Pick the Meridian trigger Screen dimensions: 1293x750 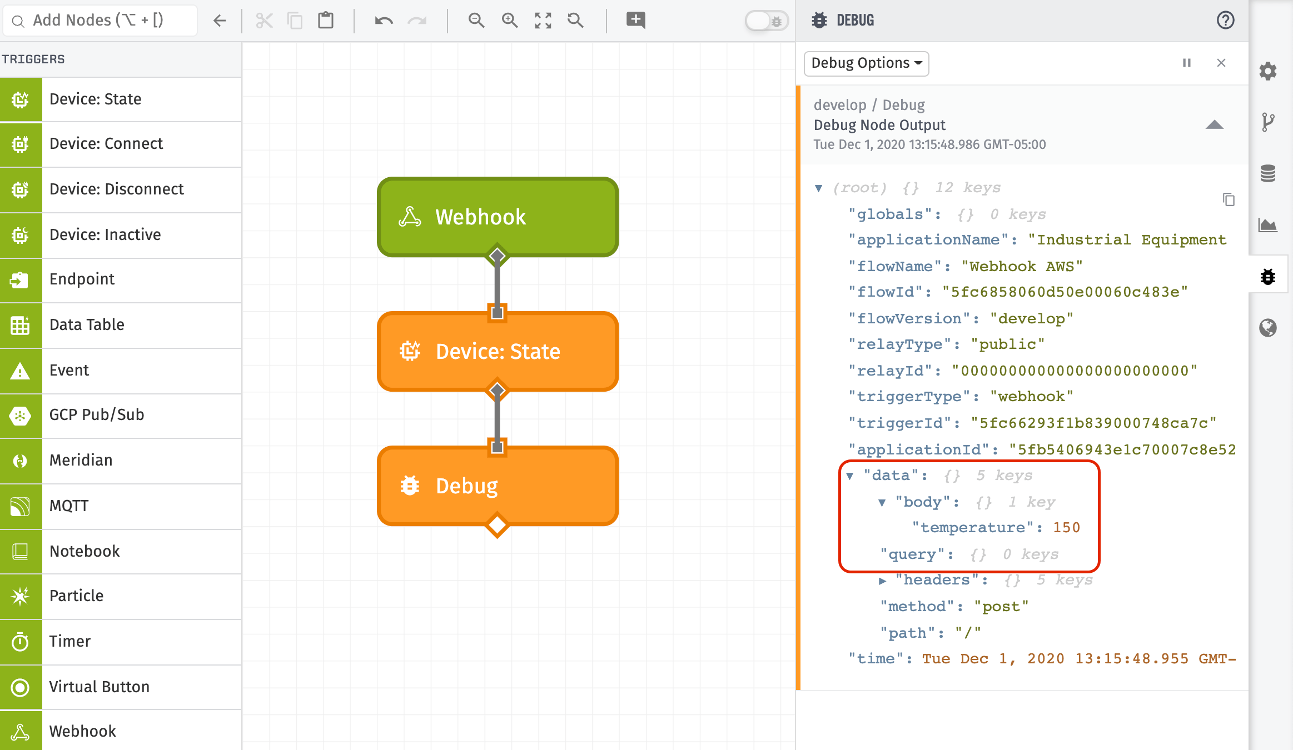tap(121, 461)
